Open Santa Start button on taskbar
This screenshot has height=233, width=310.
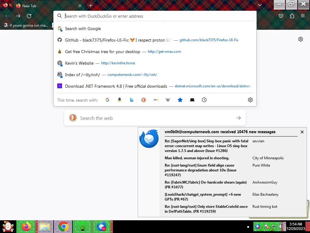click(8, 227)
